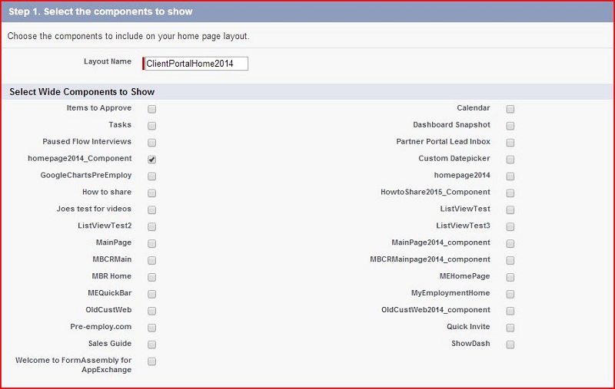Viewport: 615px width, 389px height.
Task: Select the Custom Datepicker checkbox
Action: [x=510, y=160]
